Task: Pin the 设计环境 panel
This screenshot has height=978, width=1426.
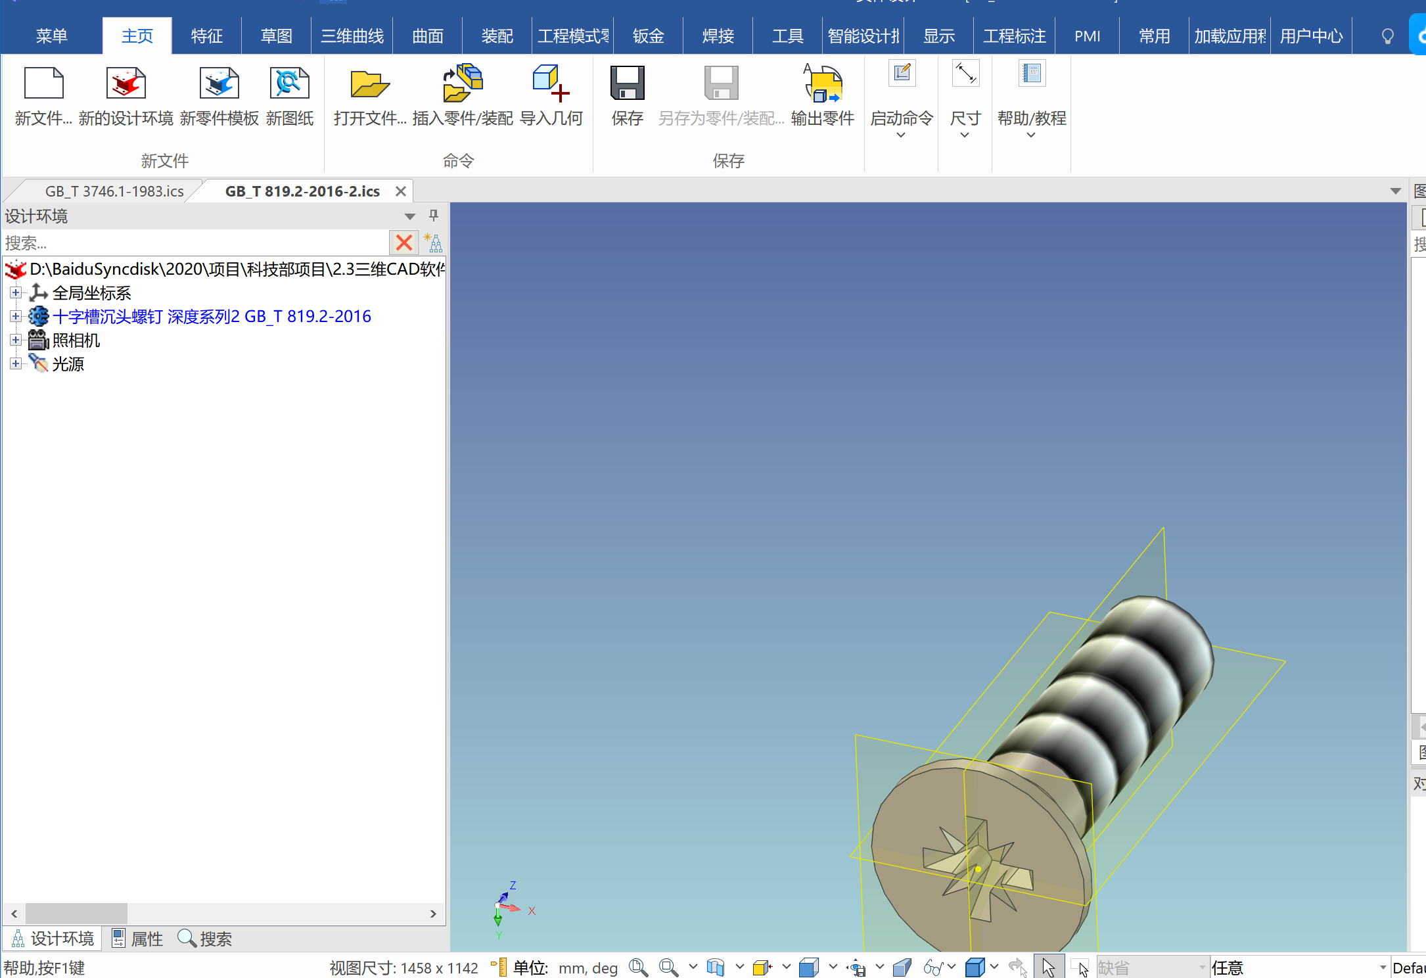Action: point(434,216)
